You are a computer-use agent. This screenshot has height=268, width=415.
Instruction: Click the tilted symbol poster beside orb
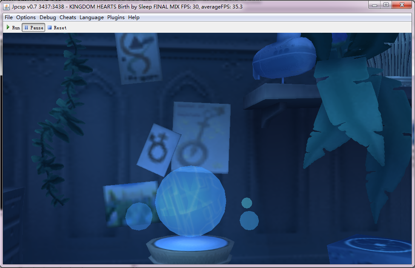click(159, 150)
